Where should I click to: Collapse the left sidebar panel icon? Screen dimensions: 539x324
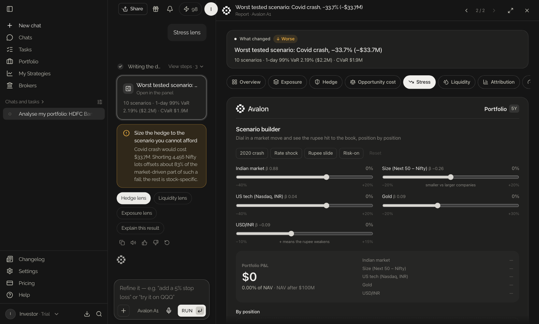(x=10, y=9)
